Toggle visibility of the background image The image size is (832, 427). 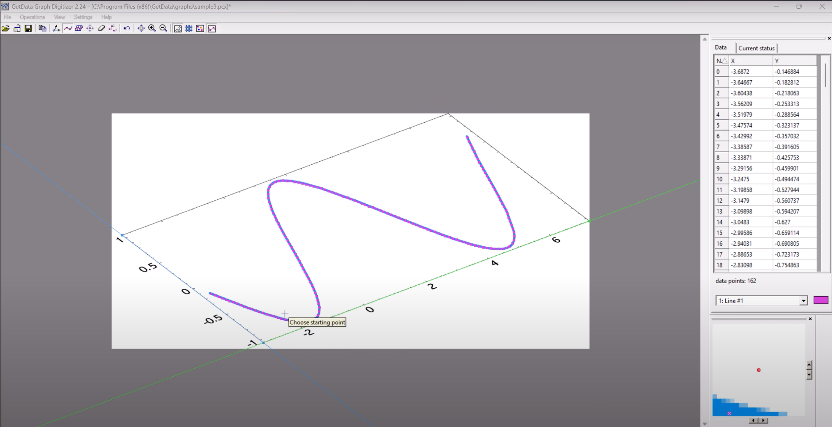tap(178, 28)
